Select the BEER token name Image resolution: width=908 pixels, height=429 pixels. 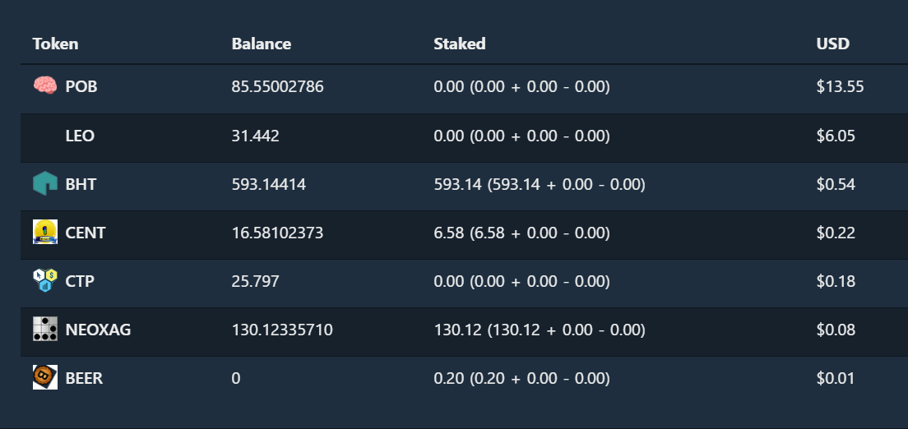[84, 379]
